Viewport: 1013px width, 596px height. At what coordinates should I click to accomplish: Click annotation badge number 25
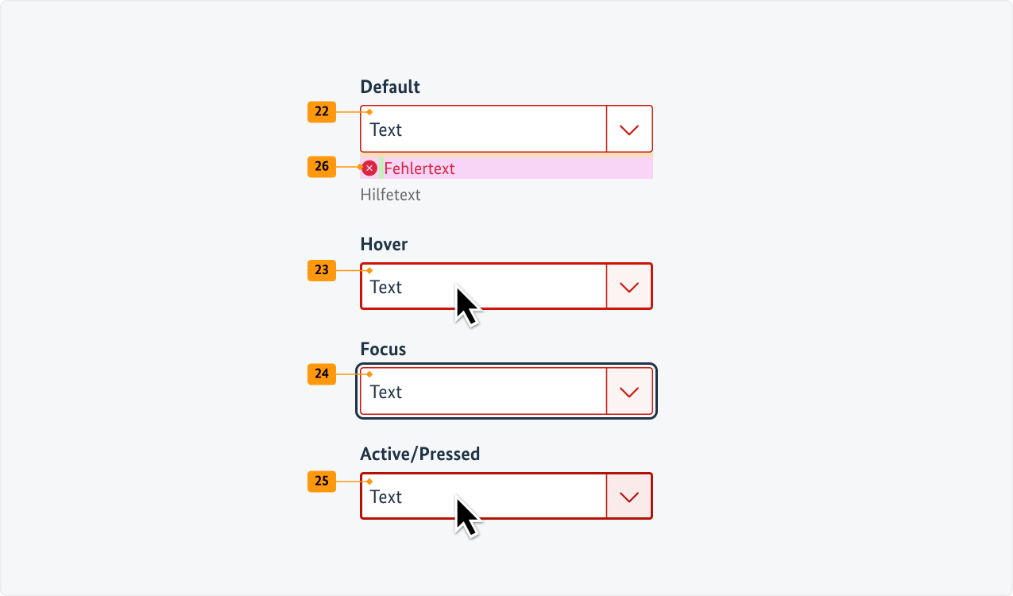[x=322, y=481]
